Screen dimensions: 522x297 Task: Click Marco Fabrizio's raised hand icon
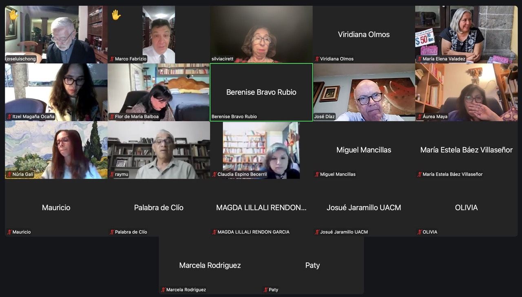point(116,15)
